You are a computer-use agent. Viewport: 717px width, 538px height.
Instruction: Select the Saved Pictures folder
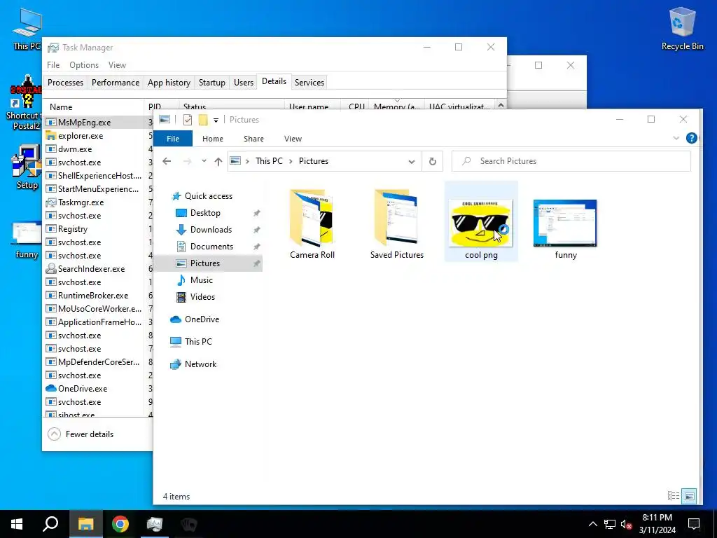[x=397, y=224]
